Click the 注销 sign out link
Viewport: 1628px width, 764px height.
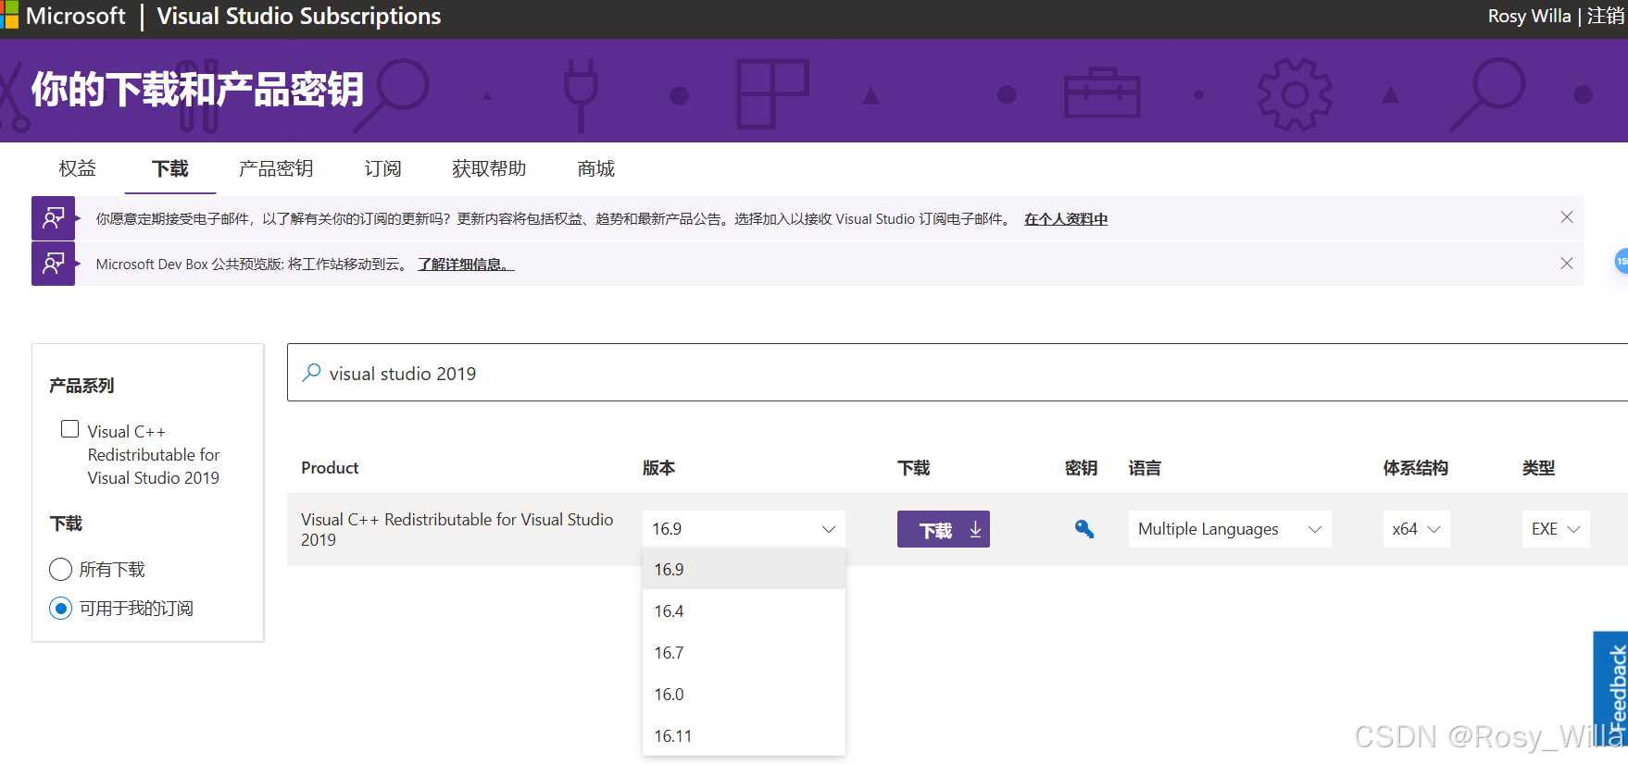click(1607, 16)
